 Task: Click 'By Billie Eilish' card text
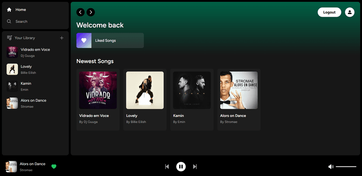tap(136, 122)
